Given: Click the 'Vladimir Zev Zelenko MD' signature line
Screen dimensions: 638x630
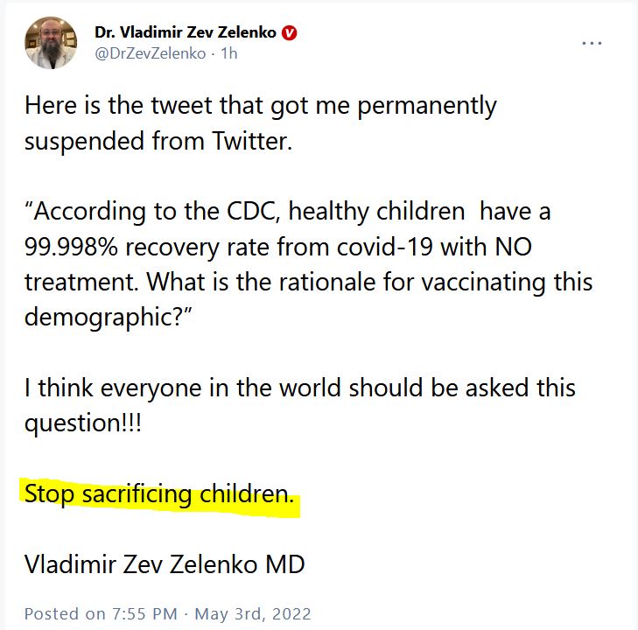Looking at the screenshot, I should point(165,564).
